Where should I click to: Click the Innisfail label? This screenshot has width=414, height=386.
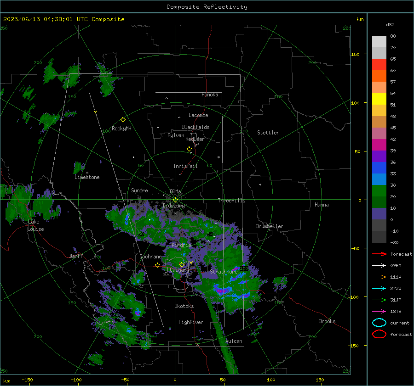(x=185, y=166)
